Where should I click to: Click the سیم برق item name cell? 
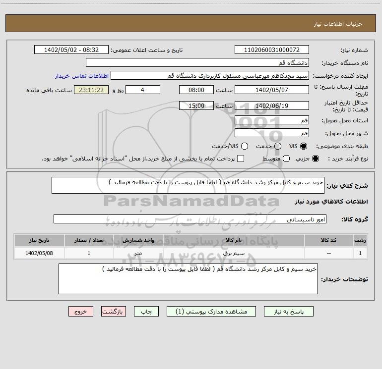coord(234,253)
